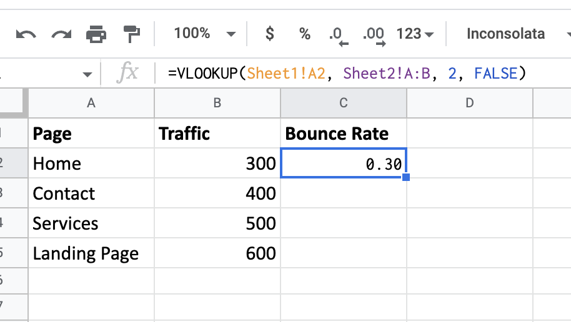Apply percent format icon
Viewport: 571px width, 322px height.
(x=305, y=34)
